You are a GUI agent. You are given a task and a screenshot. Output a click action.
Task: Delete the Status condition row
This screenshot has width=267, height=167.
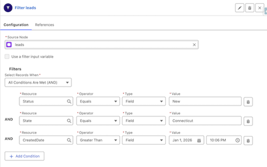click(x=248, y=102)
